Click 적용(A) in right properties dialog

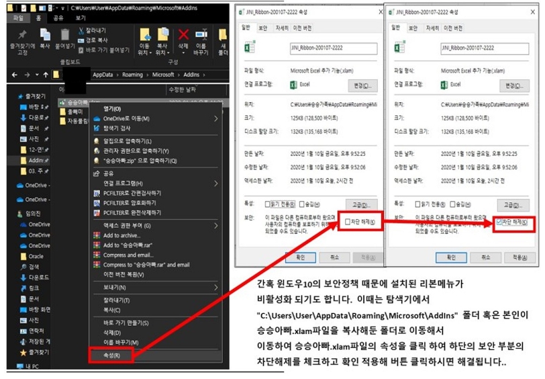point(519,257)
